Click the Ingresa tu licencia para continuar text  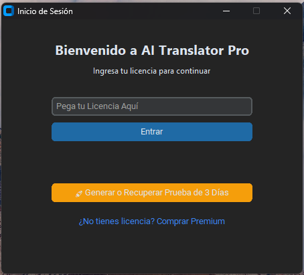click(x=151, y=71)
